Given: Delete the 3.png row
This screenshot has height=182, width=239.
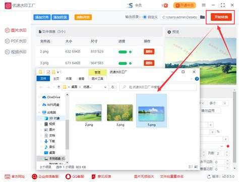Looking at the screenshot, I should pyautogui.click(x=149, y=63).
